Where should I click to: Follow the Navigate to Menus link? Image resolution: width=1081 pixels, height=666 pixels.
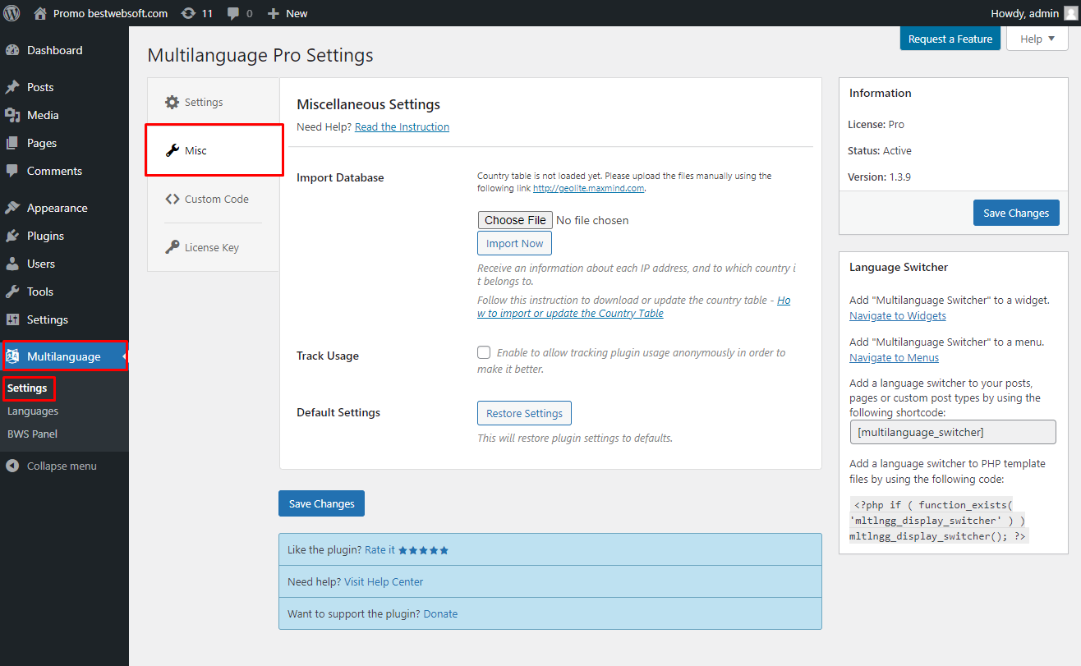click(895, 357)
